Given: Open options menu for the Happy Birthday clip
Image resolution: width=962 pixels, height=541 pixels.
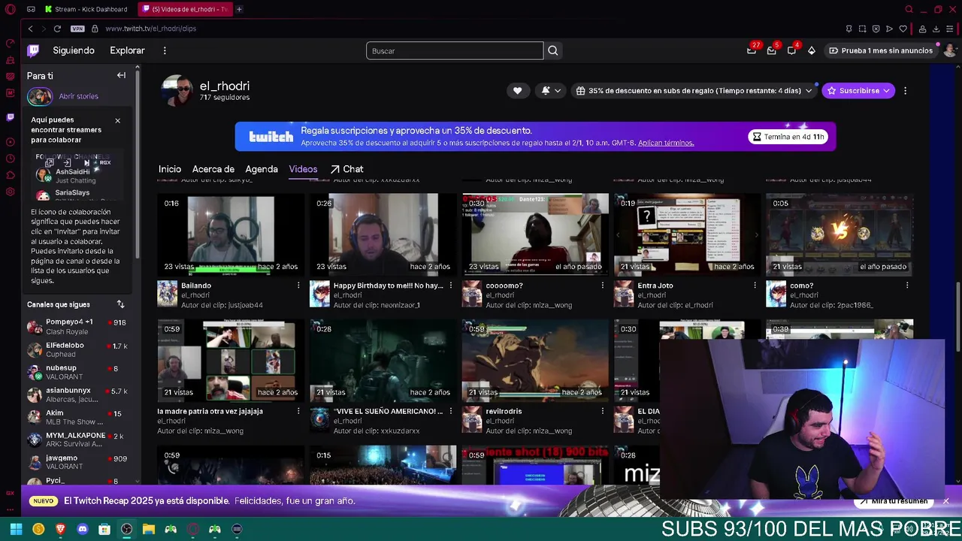Looking at the screenshot, I should click(x=451, y=286).
